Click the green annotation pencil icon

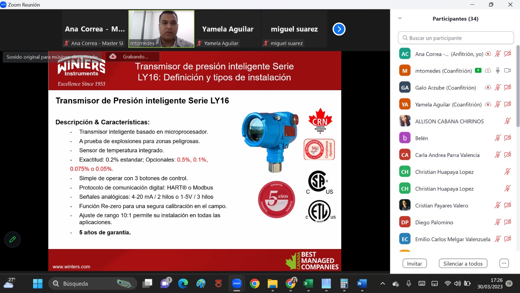click(12, 240)
